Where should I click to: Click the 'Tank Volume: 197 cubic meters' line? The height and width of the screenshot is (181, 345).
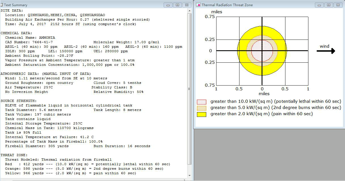tap(38, 114)
